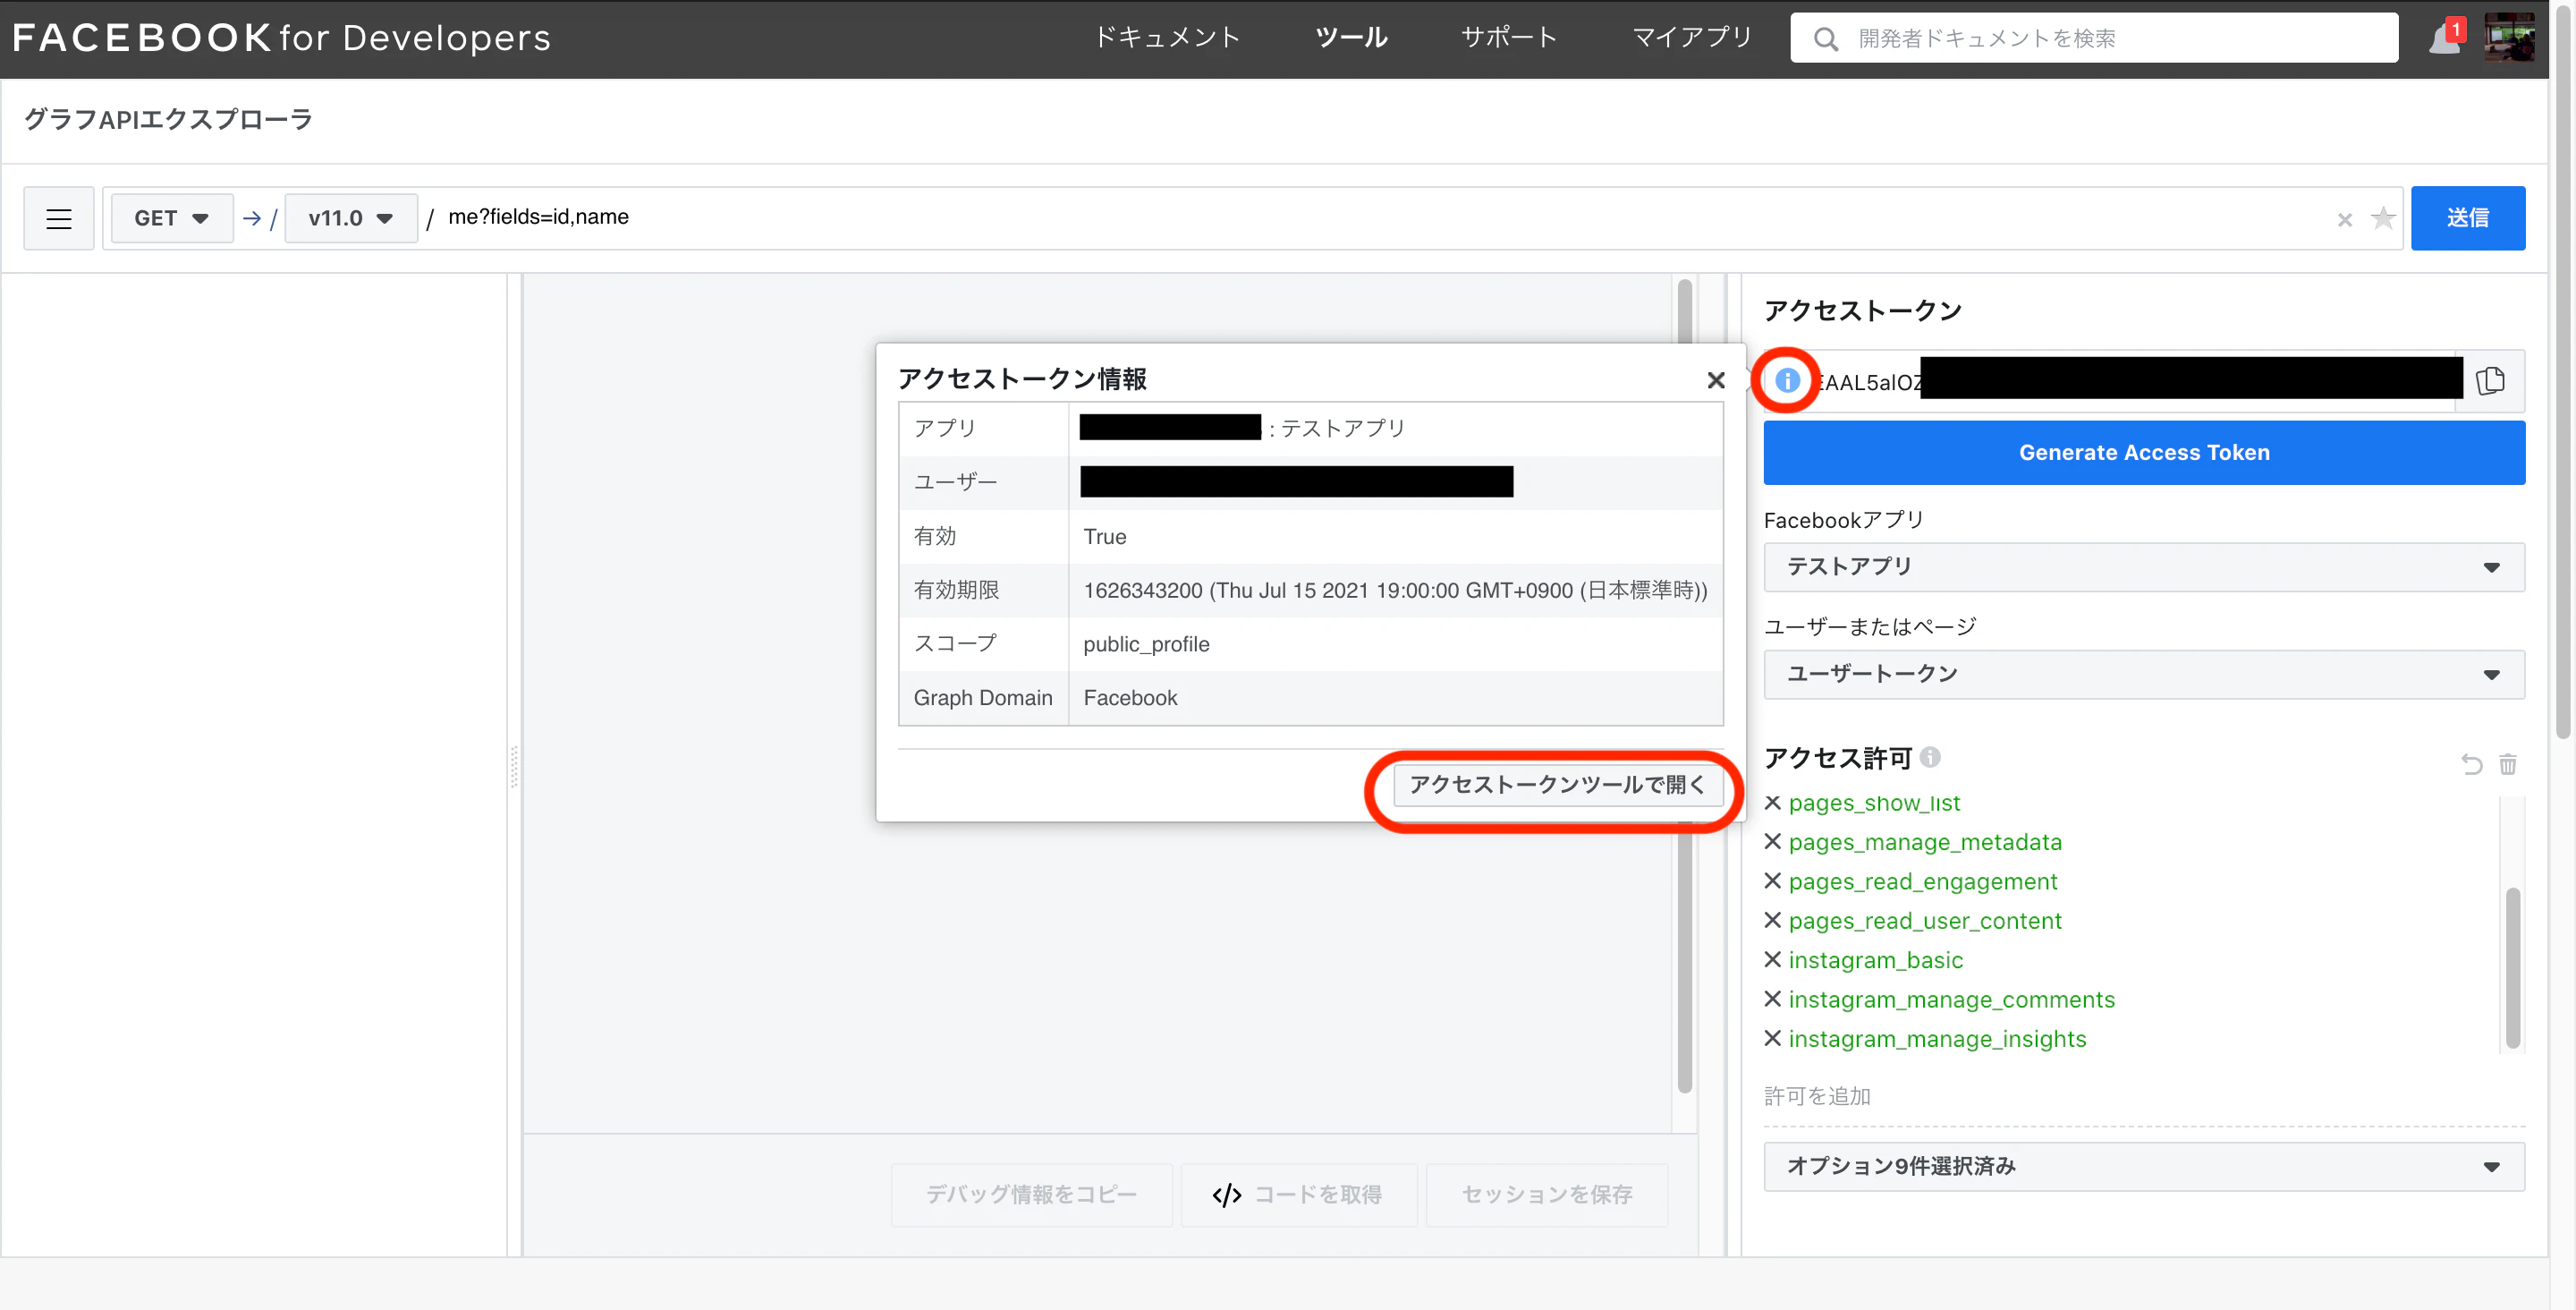The image size is (2576, 1310).
Task: Open the user profile avatar
Action: (2509, 37)
